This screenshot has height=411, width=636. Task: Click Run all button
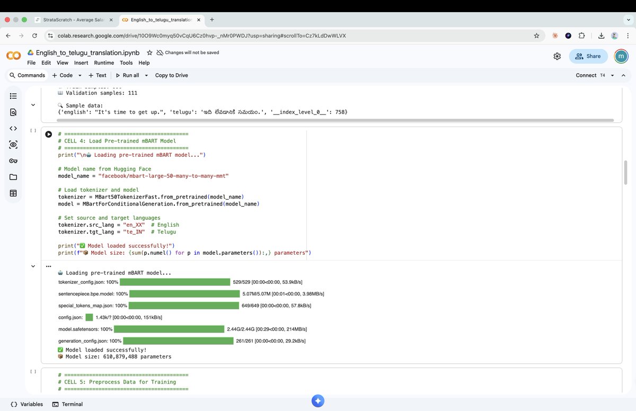pos(127,75)
